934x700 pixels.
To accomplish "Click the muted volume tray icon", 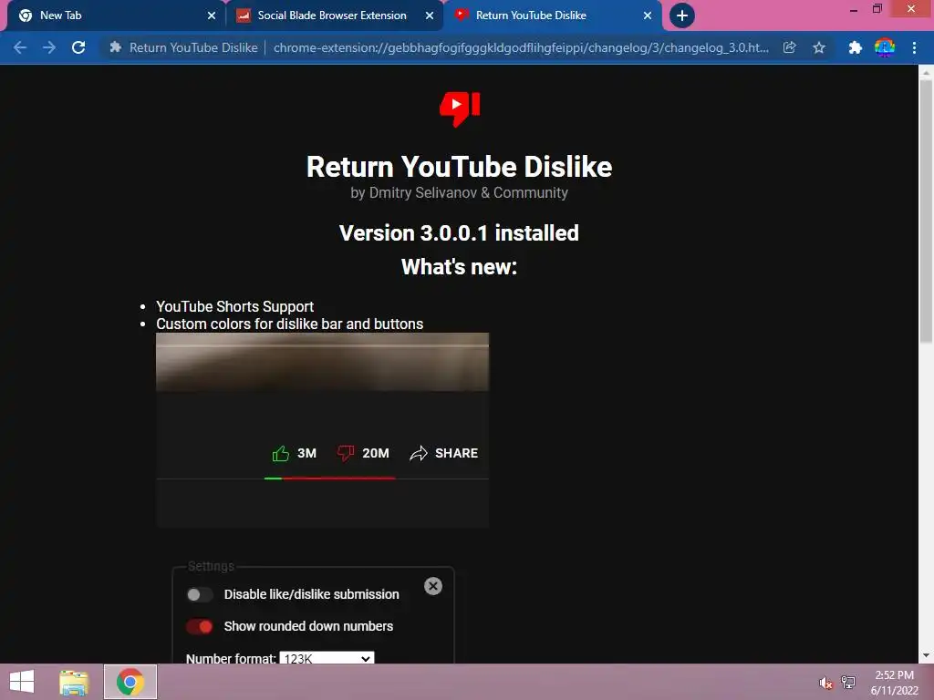I will click(x=825, y=683).
